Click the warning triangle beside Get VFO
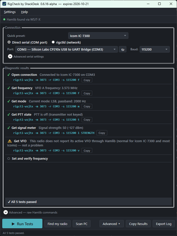 pyautogui.click(x=10, y=141)
